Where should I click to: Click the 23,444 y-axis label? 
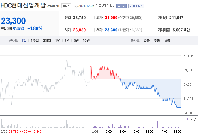click(x=188, y=99)
